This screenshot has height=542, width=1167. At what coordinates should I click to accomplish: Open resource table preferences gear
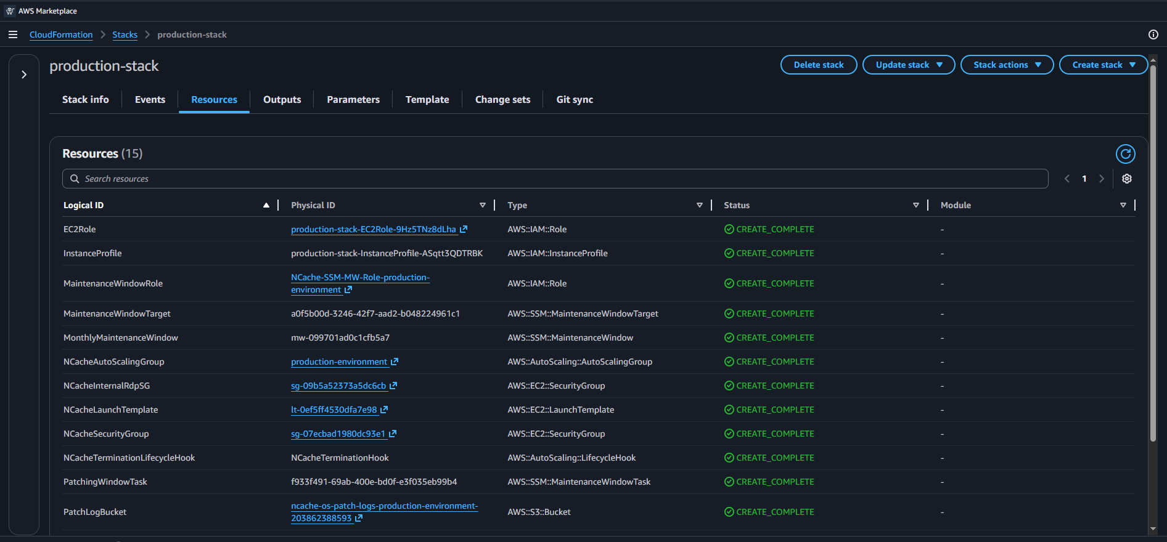pos(1127,179)
